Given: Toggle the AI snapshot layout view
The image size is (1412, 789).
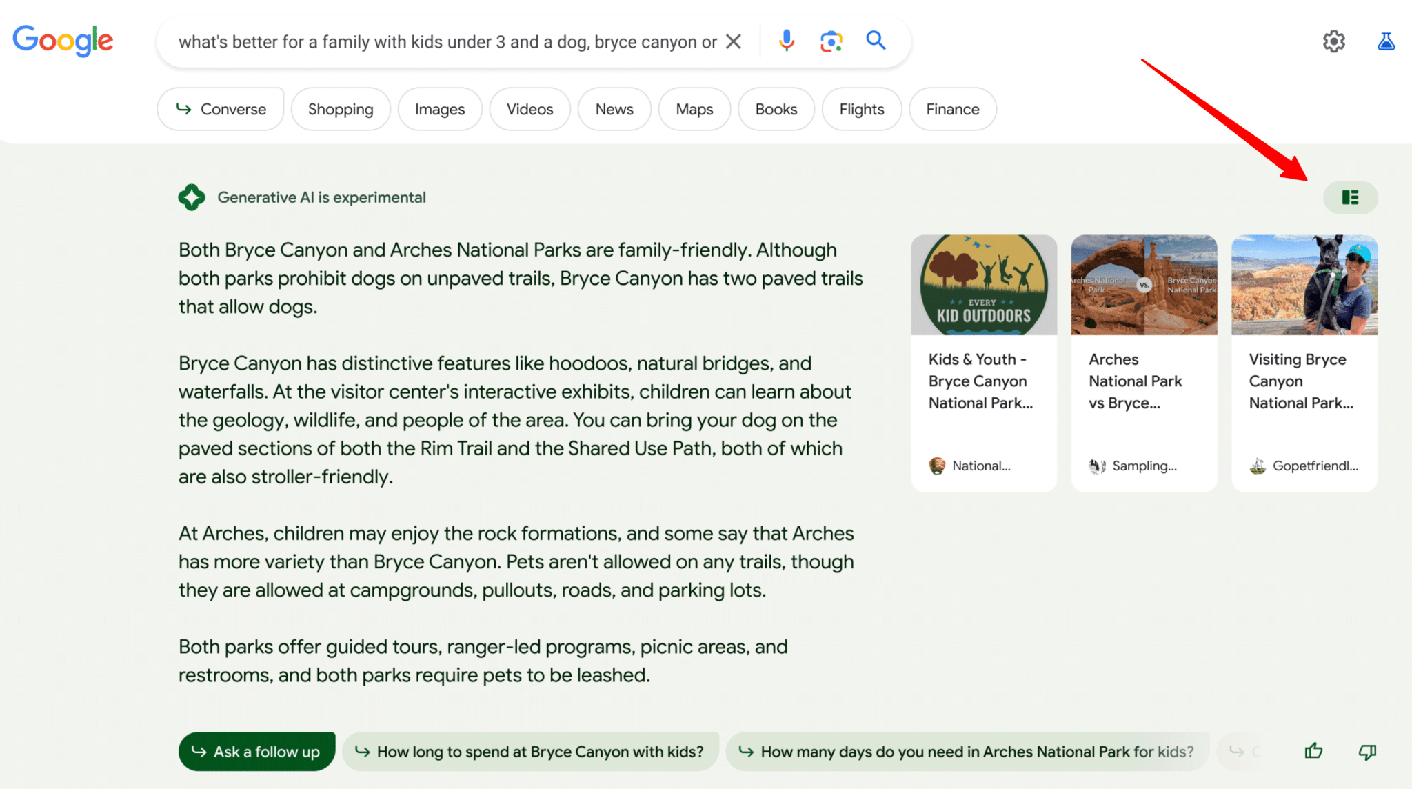Looking at the screenshot, I should point(1350,197).
